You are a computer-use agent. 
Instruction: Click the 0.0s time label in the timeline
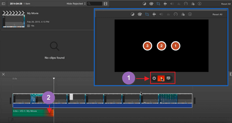(15, 79)
